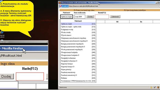160x90 pixels.
Task: Click the Do column header
Action: tap(141, 22)
